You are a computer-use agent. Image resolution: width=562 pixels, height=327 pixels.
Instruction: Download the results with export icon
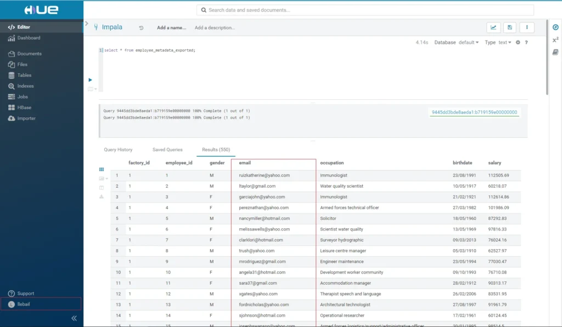point(102,196)
